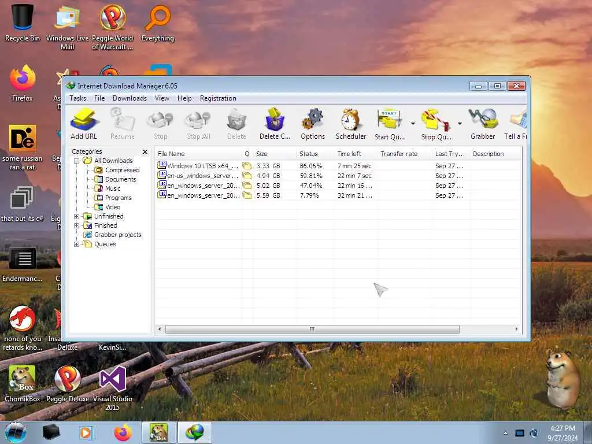Image resolution: width=592 pixels, height=444 pixels.
Task: Select the en-us_windows_server download row
Action: [x=338, y=176]
